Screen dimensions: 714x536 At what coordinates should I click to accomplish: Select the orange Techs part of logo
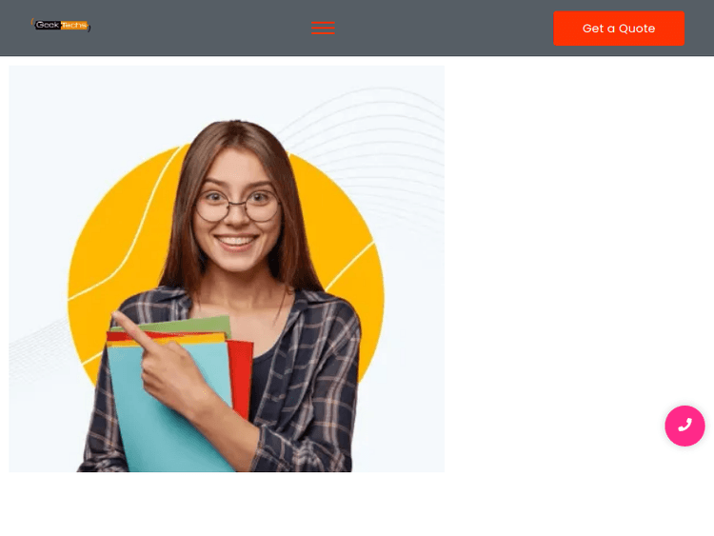tap(73, 25)
